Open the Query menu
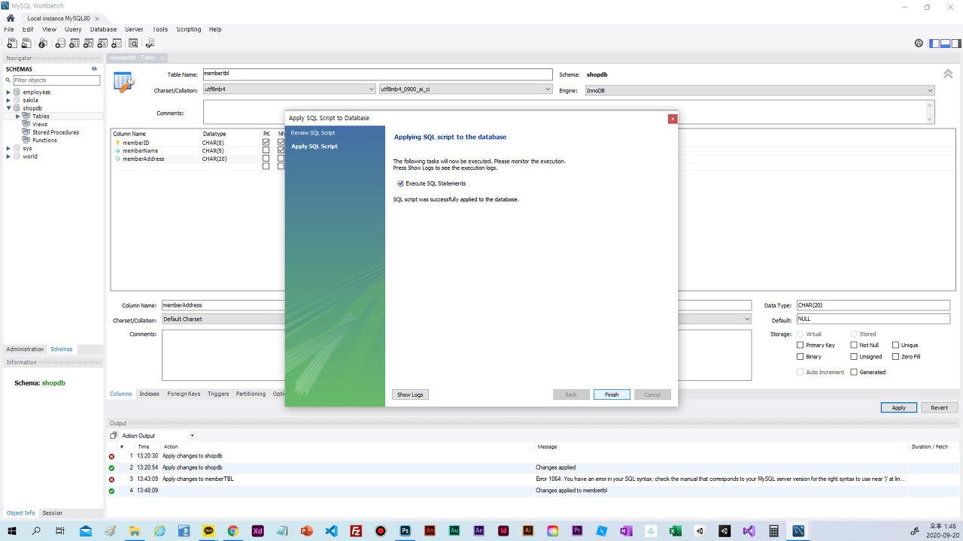Image resolution: width=963 pixels, height=541 pixels. pos(73,29)
